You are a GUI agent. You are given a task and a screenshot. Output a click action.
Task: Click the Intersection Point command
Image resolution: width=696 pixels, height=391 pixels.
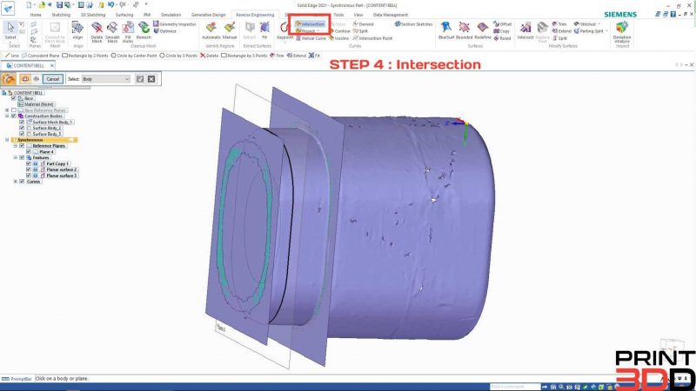pos(372,38)
